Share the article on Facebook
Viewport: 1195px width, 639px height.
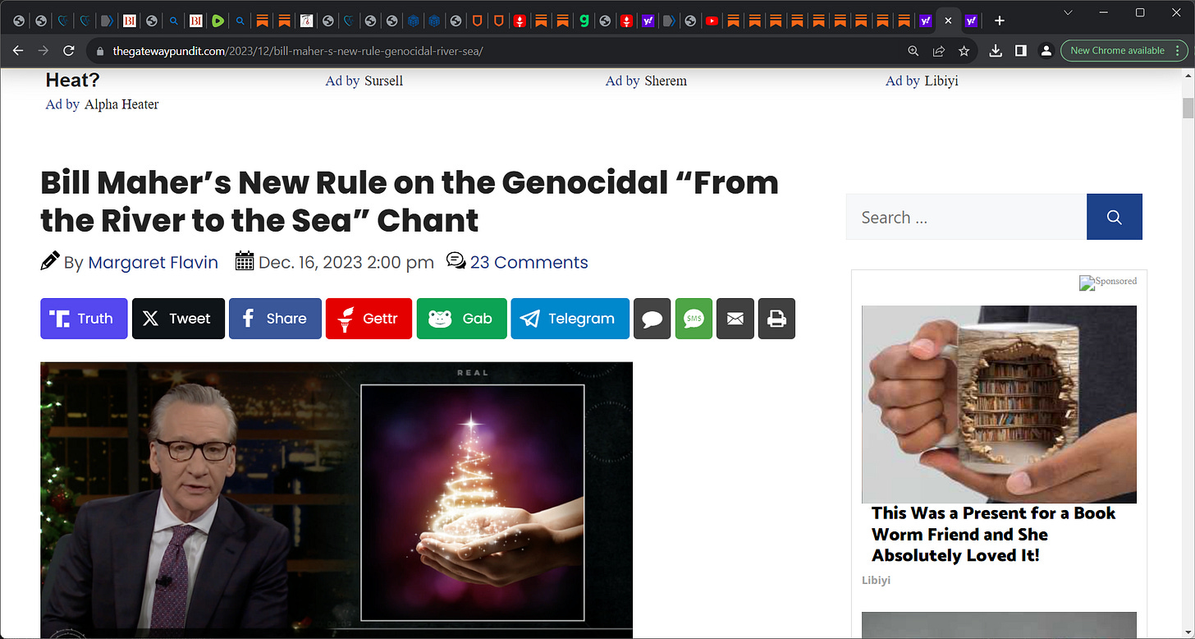pyautogui.click(x=275, y=319)
